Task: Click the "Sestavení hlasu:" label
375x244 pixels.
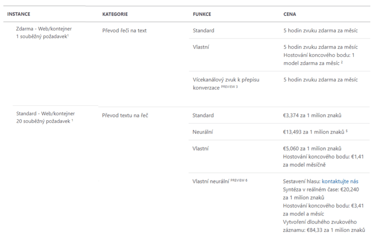Action: [302, 181]
